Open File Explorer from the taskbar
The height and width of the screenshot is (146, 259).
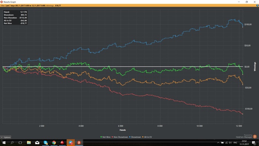click(29, 143)
